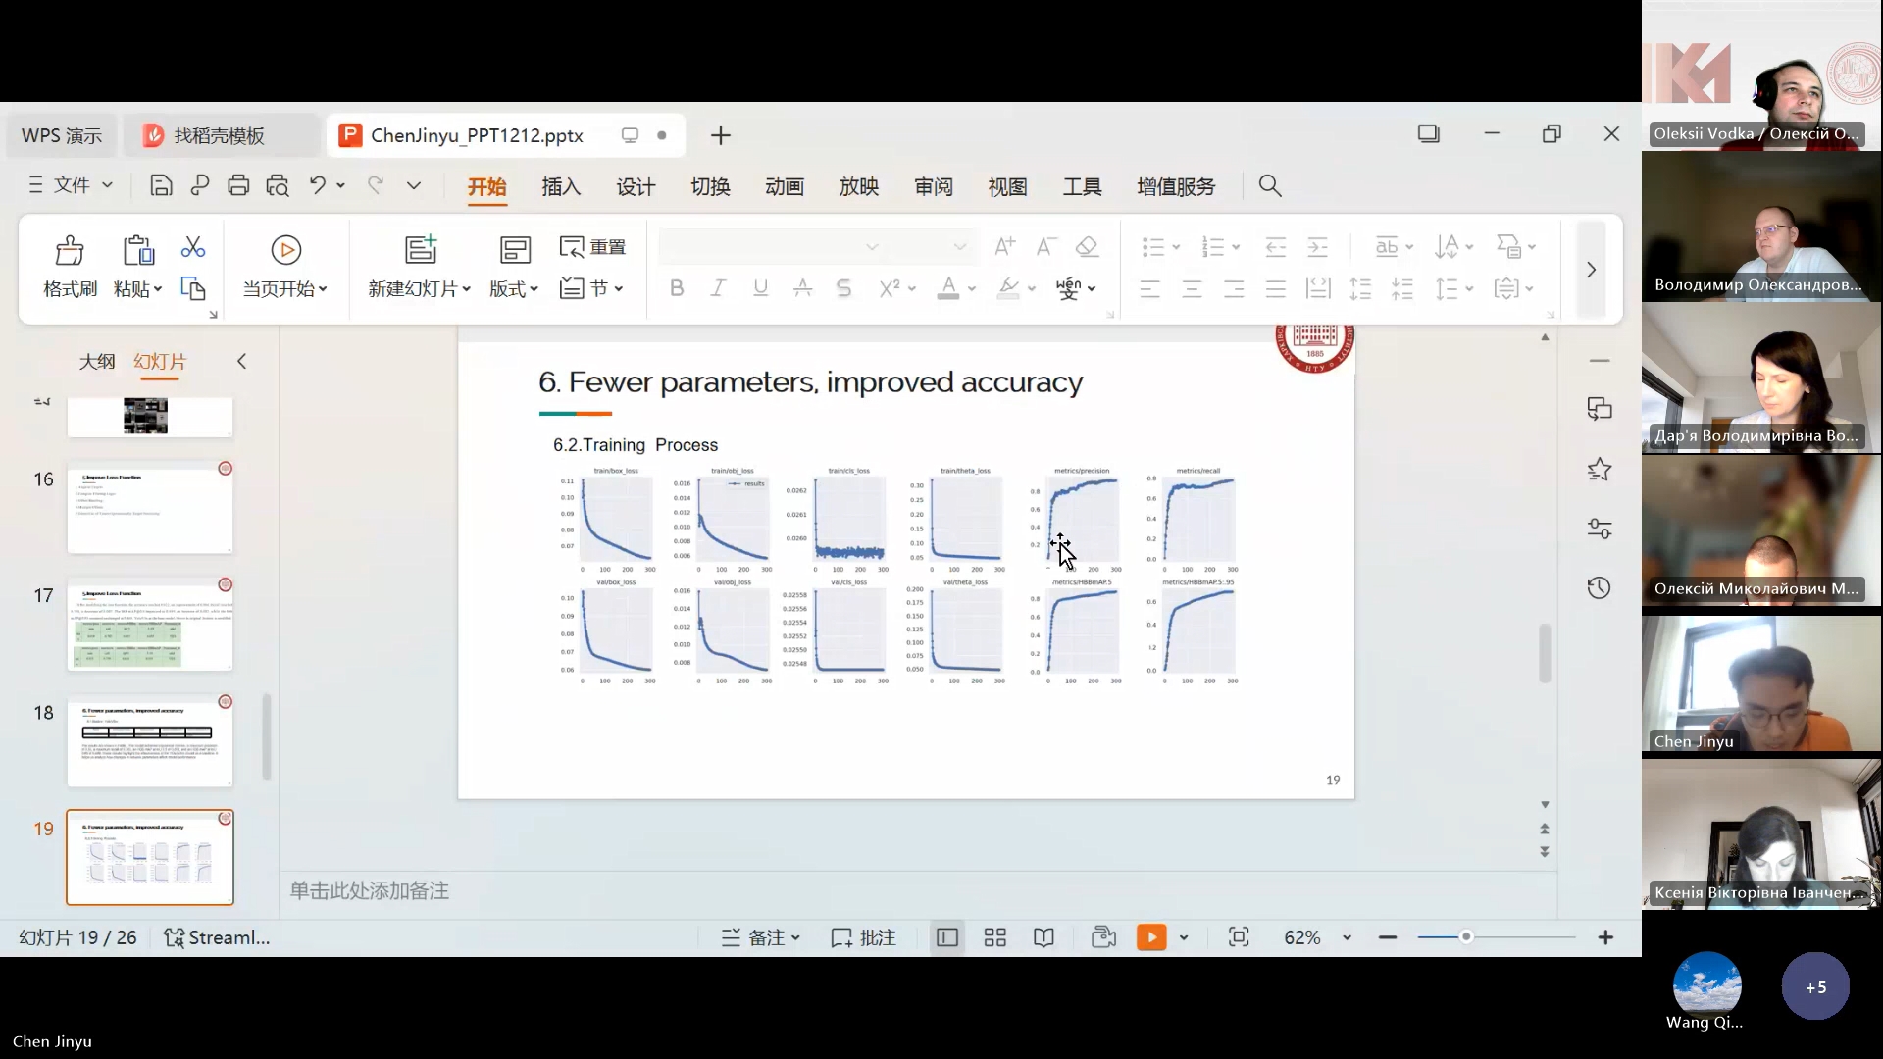
Task: Start slideshow from current slide icon
Action: pos(285,251)
